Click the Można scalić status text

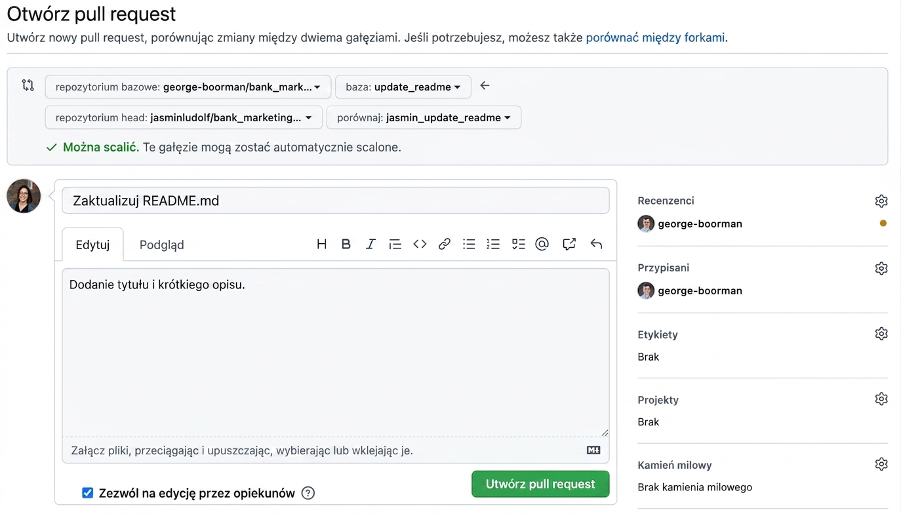101,148
